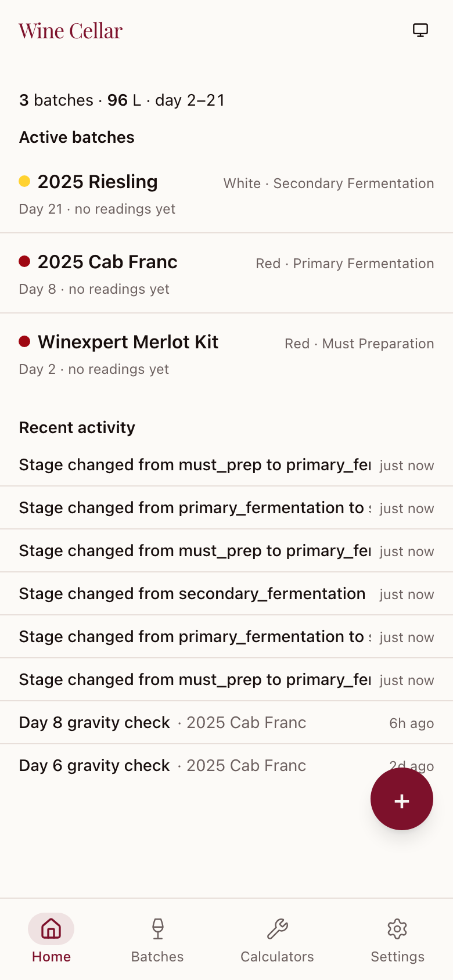Open Batches via wine glass icon
This screenshot has height=980, width=453.
(157, 928)
